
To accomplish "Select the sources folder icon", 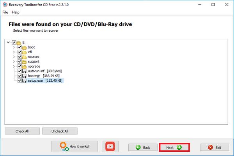I will click(24, 57).
